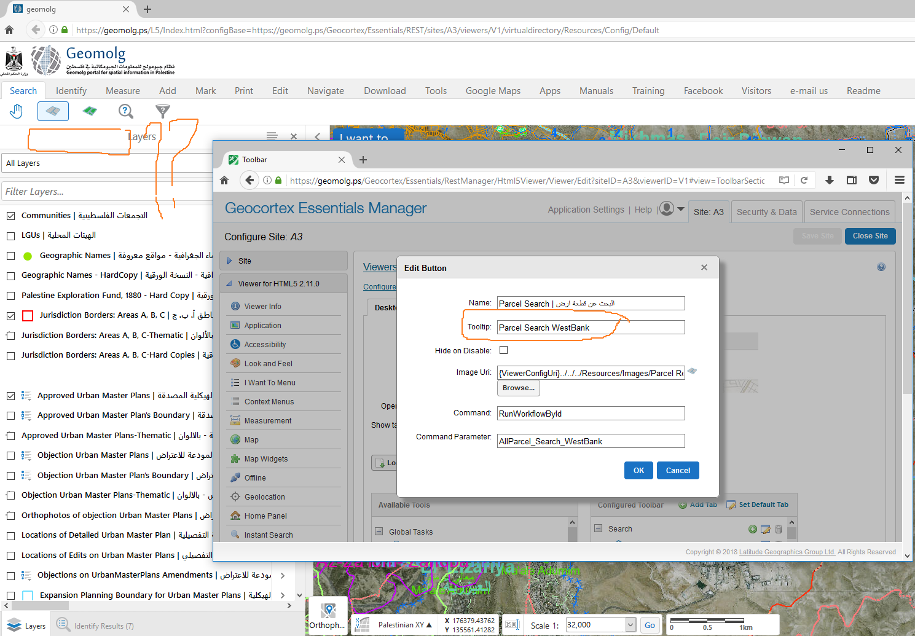Image resolution: width=915 pixels, height=636 pixels.
Task: Open the Palestinian XY coordinate system selector
Action: point(405,625)
